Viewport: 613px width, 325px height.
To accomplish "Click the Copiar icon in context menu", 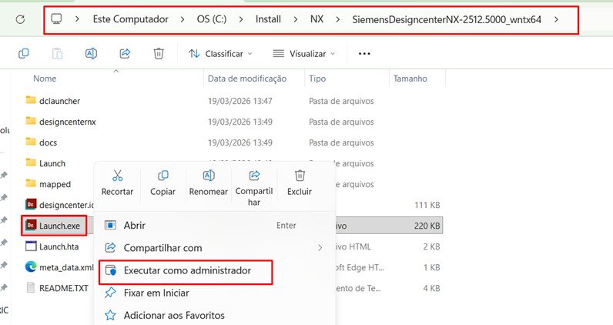I will (162, 176).
